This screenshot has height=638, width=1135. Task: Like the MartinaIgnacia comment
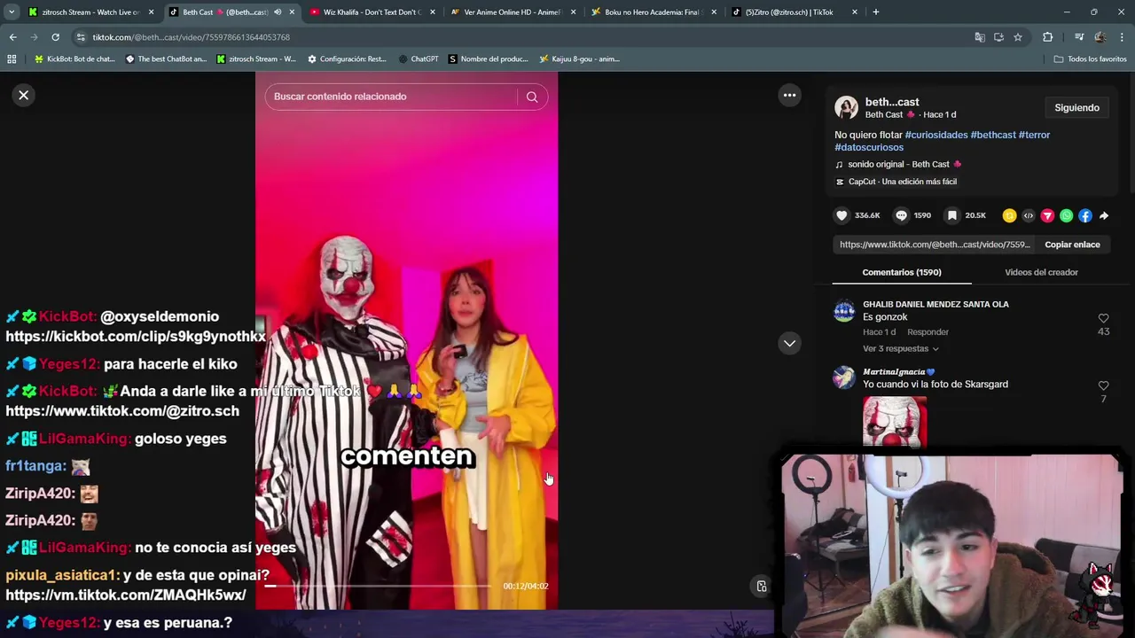tap(1103, 385)
